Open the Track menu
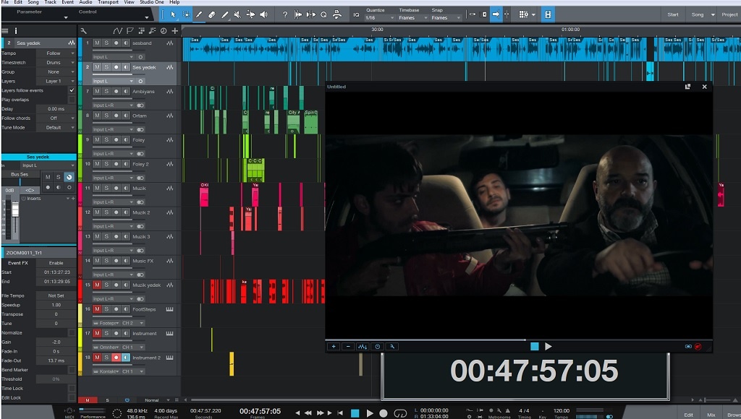The image size is (741, 419). pyautogui.click(x=51, y=2)
